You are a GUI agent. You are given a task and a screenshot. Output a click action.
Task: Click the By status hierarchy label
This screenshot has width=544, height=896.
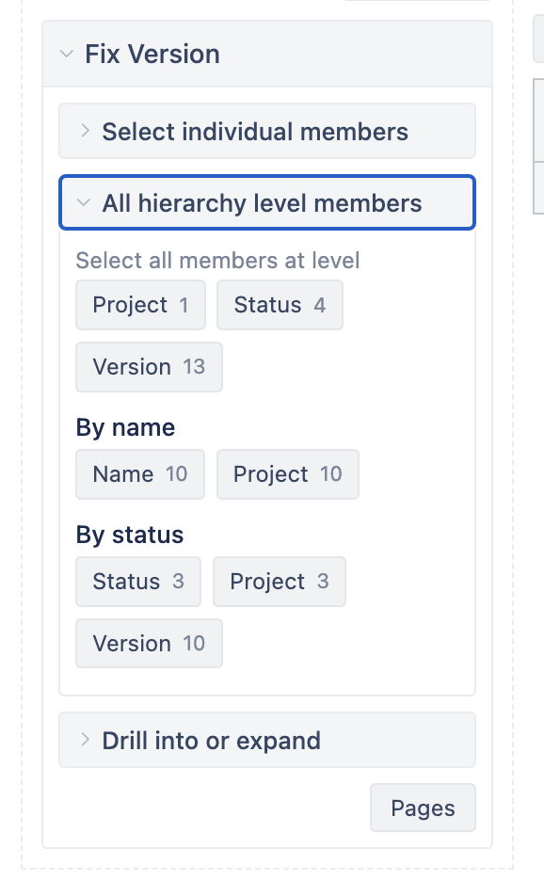coord(130,535)
